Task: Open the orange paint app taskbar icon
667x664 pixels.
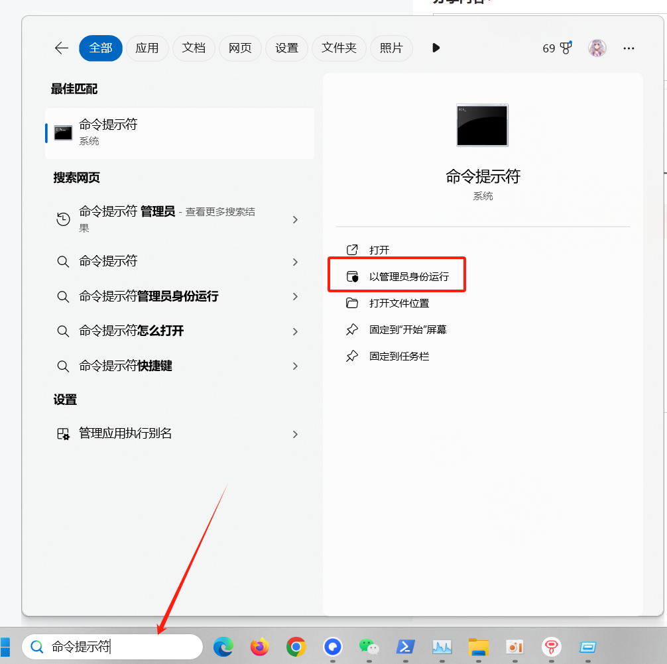Action: [515, 647]
